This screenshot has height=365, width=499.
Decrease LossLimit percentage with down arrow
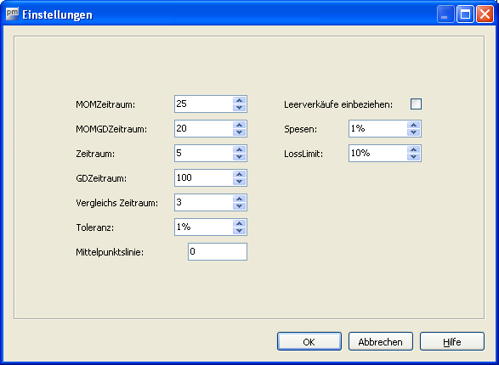pos(414,156)
